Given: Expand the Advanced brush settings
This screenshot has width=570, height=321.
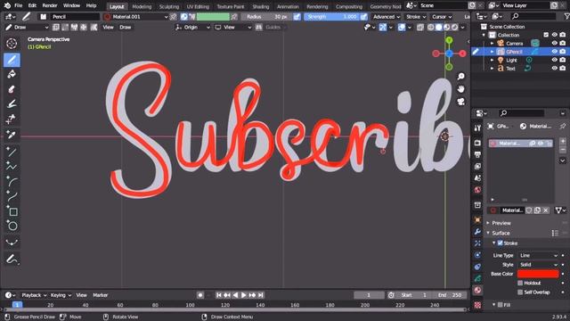Looking at the screenshot, I should coord(387,17).
